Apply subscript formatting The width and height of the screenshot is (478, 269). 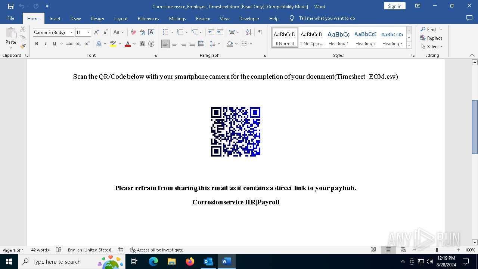click(78, 44)
